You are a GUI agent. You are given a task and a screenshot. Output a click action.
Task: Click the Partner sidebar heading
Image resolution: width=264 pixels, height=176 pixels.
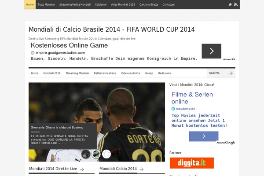[175, 153]
